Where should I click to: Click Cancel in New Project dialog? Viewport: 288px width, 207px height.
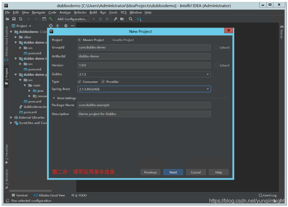(196, 172)
